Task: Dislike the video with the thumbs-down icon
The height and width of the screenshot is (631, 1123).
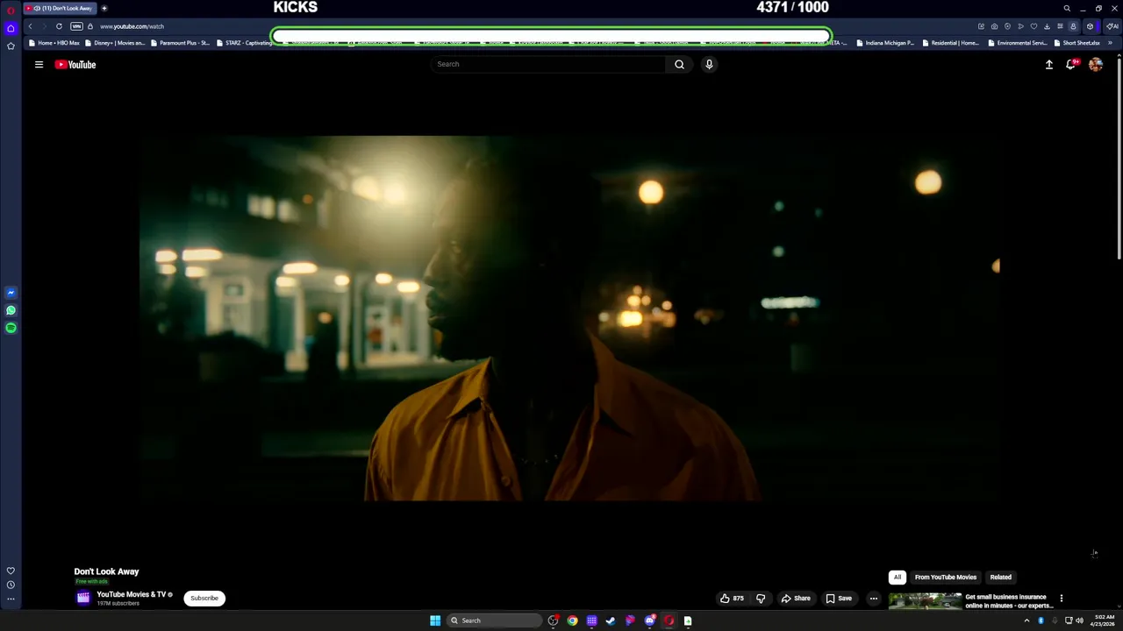Action: click(x=761, y=599)
